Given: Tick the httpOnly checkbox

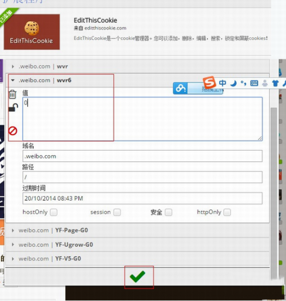Looking at the screenshot, I should coord(227,212).
